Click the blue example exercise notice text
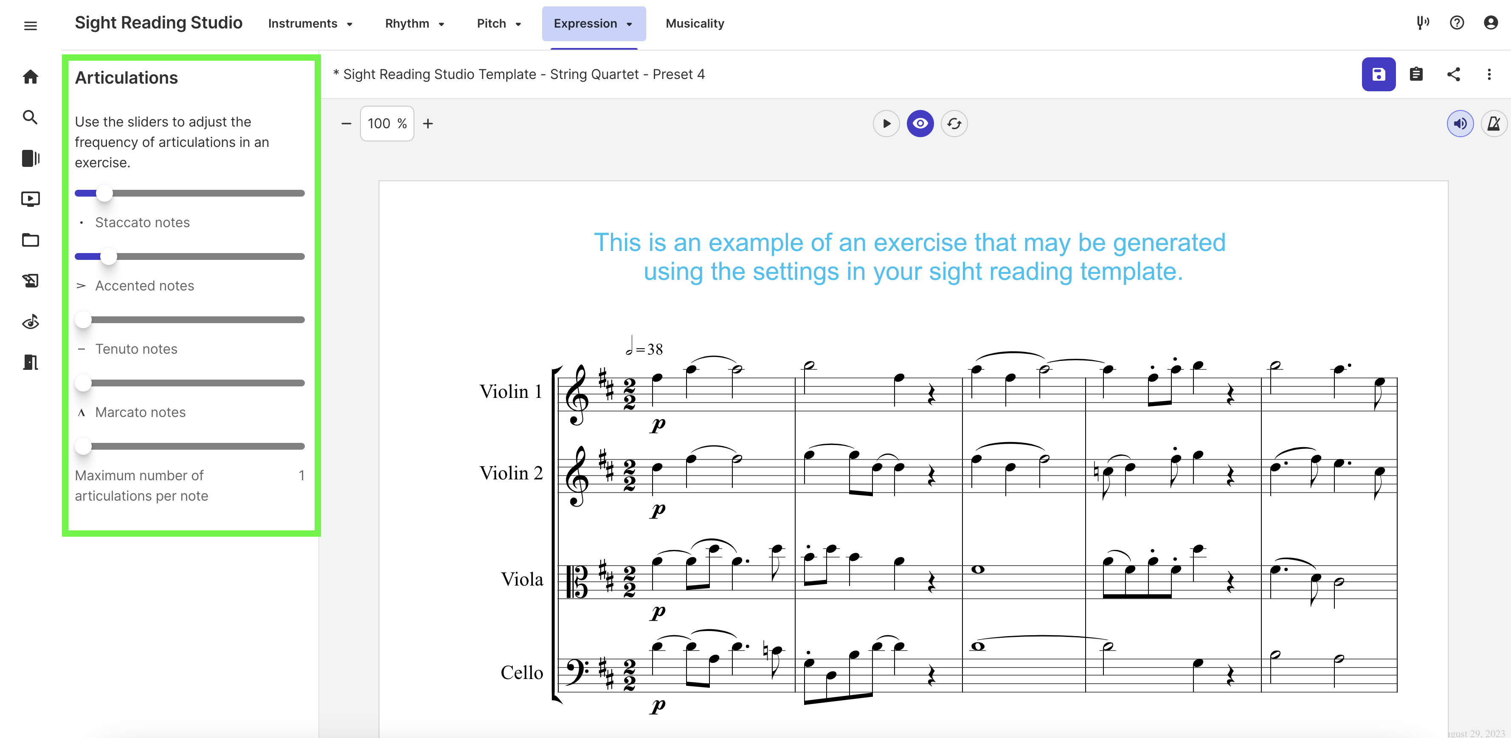This screenshot has width=1511, height=738. 911,257
